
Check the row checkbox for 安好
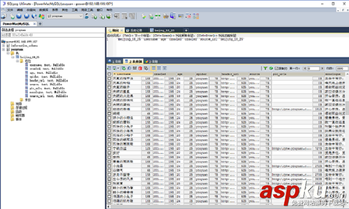[110, 153]
